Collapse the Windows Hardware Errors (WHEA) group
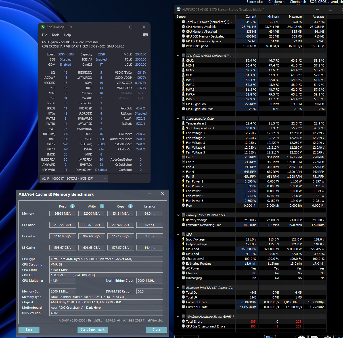This screenshot has width=343, height=338. tap(178, 317)
